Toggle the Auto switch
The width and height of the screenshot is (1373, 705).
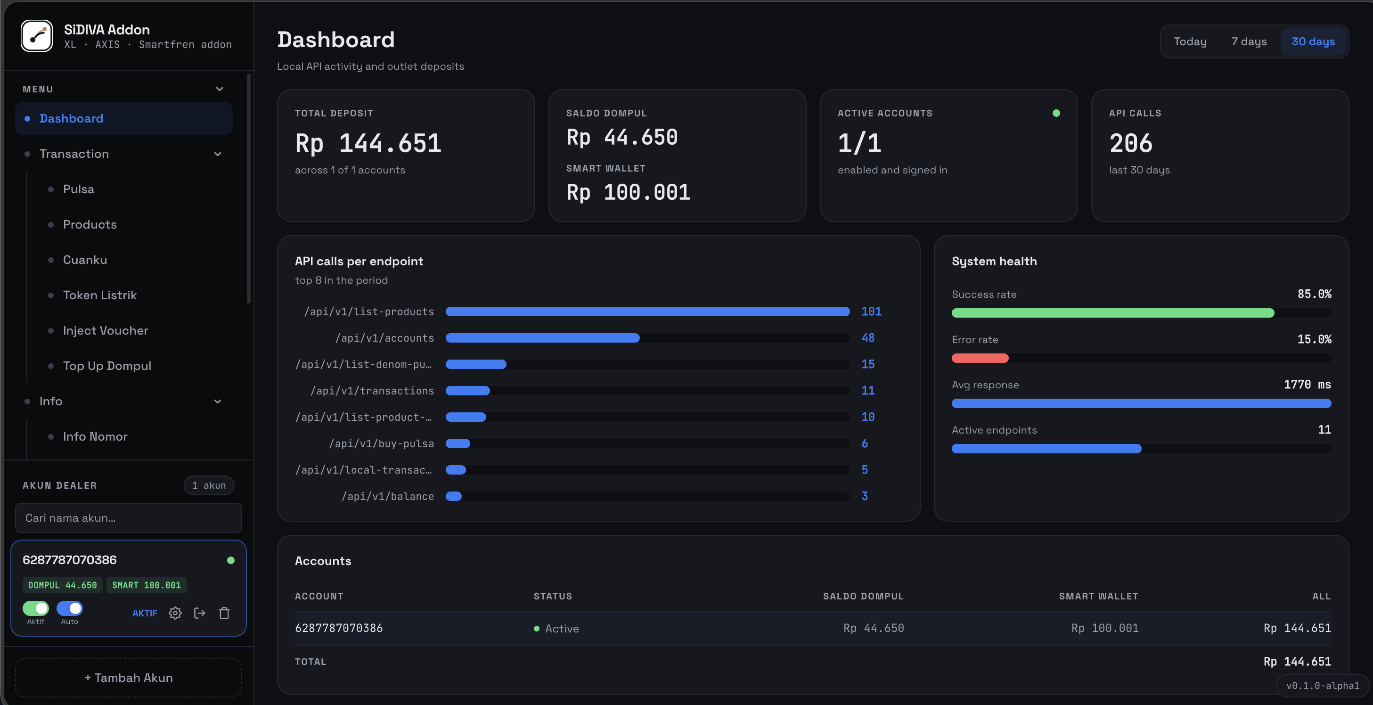tap(69, 608)
